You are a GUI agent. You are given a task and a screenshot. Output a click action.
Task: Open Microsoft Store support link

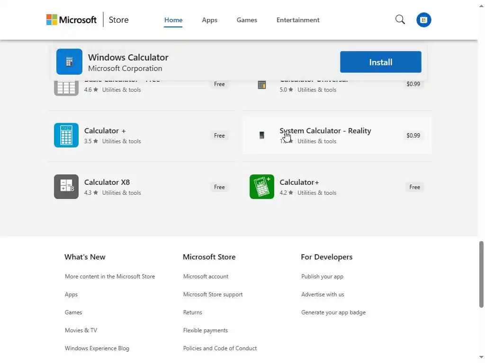pos(213,294)
